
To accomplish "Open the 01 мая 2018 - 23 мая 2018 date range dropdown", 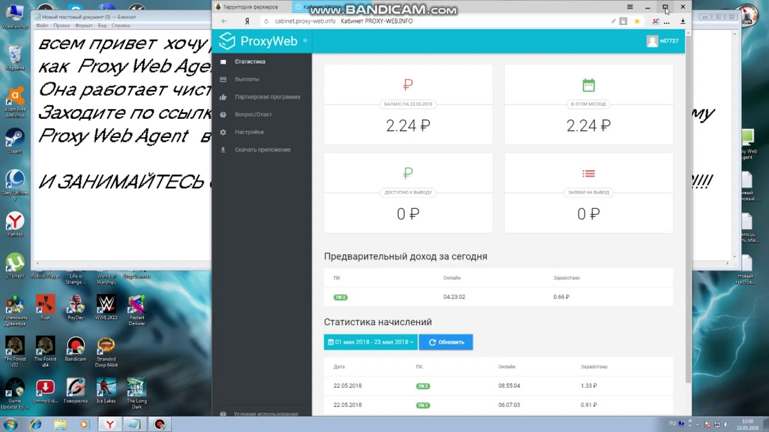I will [x=371, y=342].
